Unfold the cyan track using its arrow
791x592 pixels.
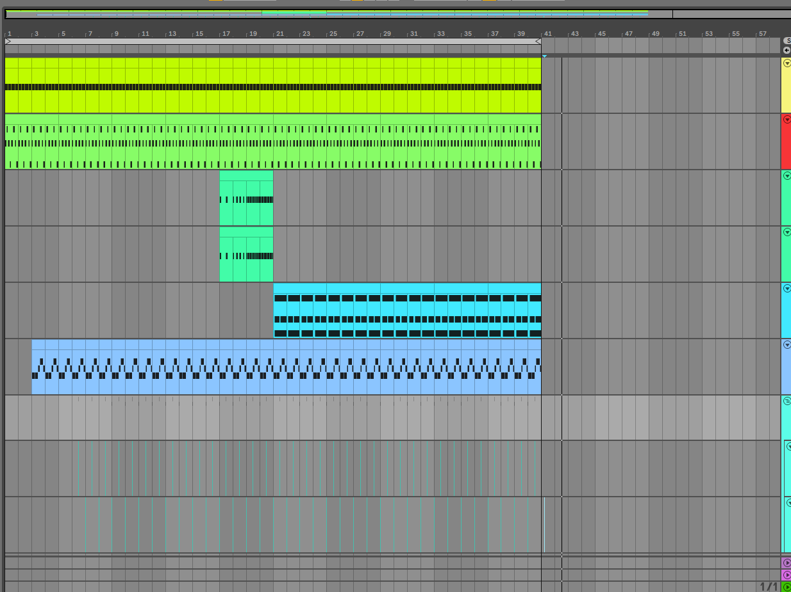787,288
